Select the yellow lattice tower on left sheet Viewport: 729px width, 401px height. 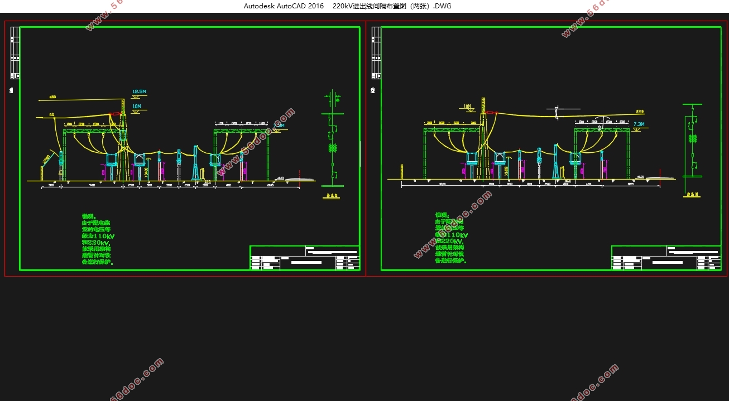(x=123, y=139)
